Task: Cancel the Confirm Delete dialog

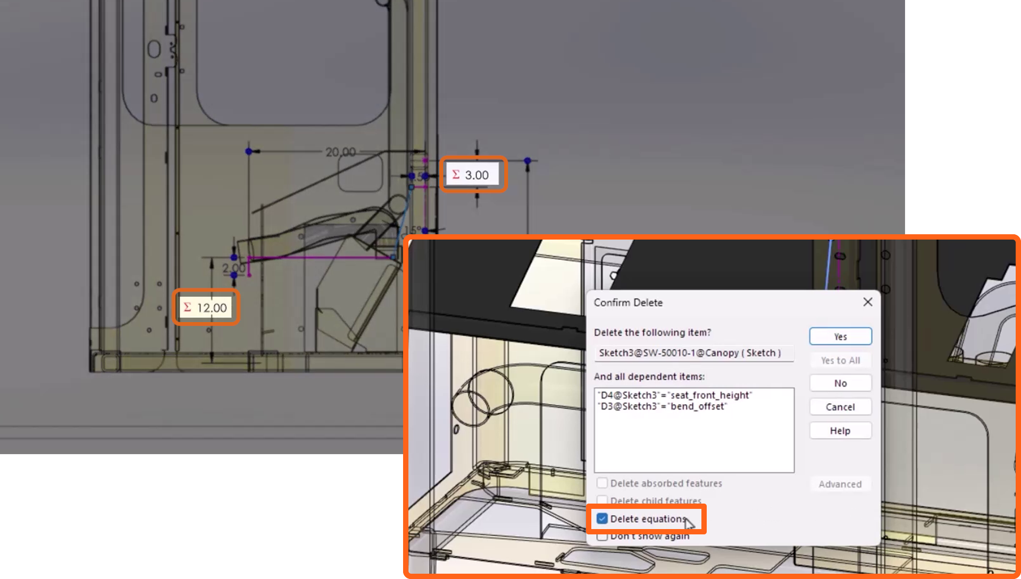Action: tap(840, 407)
